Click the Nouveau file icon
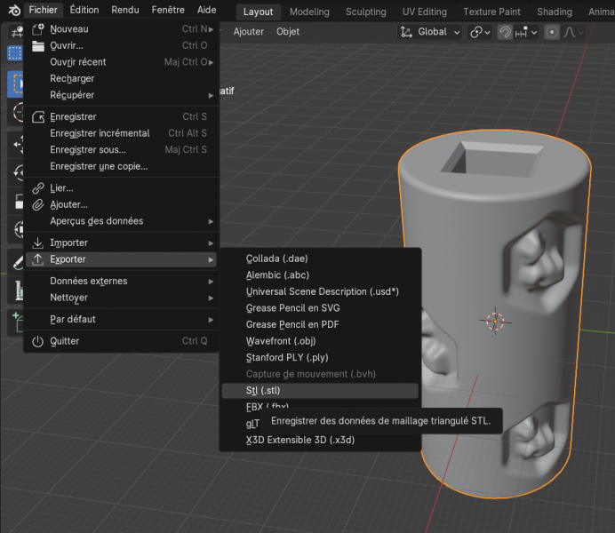The width and height of the screenshot is (615, 533). [37, 29]
